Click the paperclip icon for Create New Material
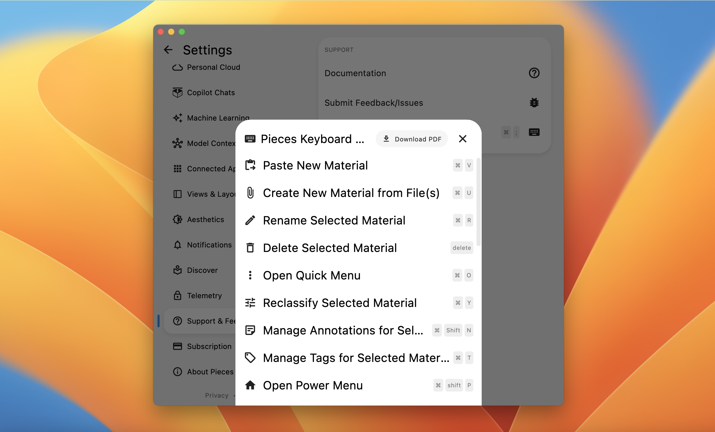The height and width of the screenshot is (432, 715). [x=250, y=193]
